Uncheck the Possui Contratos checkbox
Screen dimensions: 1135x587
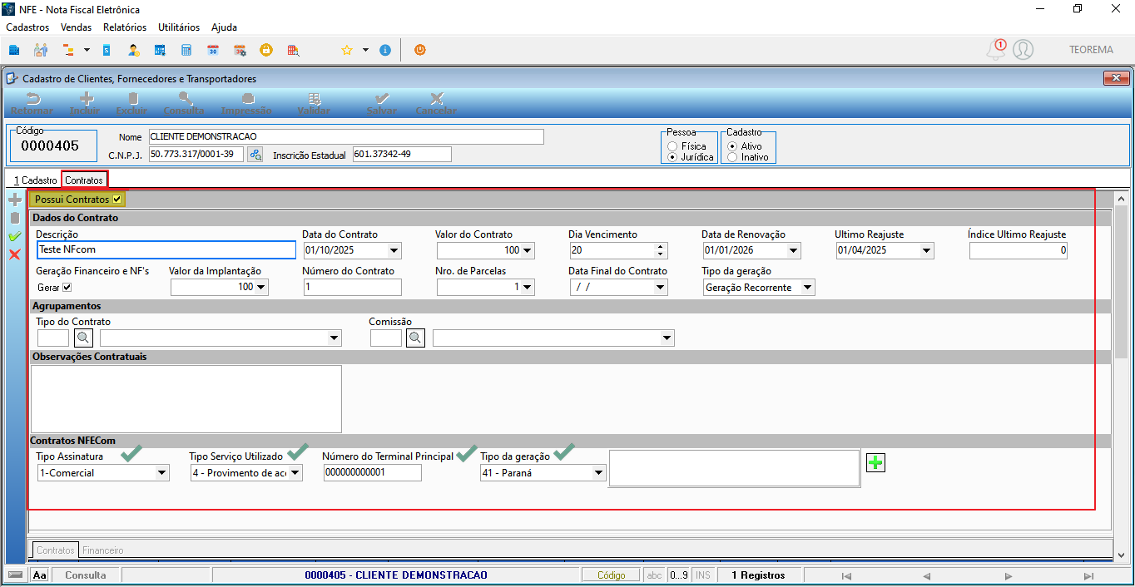click(x=117, y=200)
